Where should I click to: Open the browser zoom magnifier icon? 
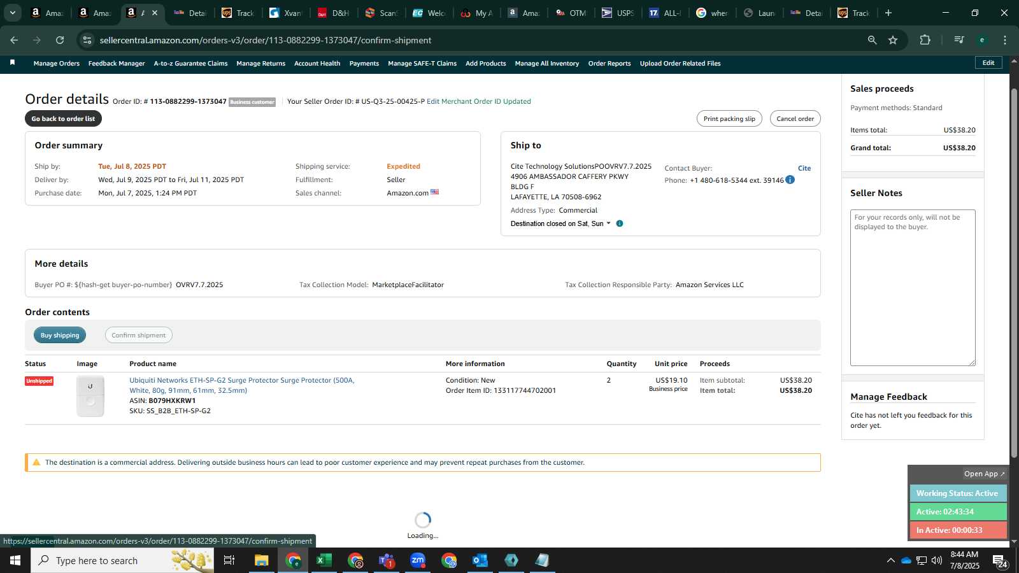(x=872, y=40)
